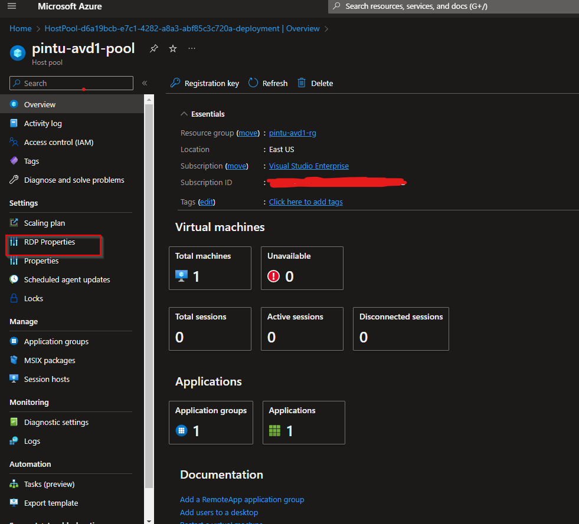Click edit next to Tags
Image resolution: width=579 pixels, height=524 pixels.
207,202
